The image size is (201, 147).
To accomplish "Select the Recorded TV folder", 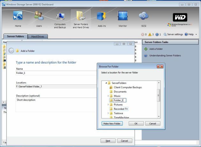I will (121, 109).
